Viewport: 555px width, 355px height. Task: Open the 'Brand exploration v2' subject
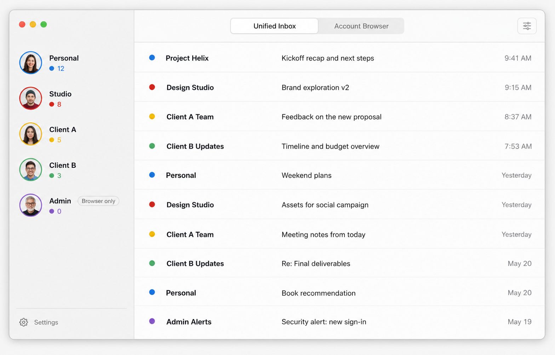point(315,87)
